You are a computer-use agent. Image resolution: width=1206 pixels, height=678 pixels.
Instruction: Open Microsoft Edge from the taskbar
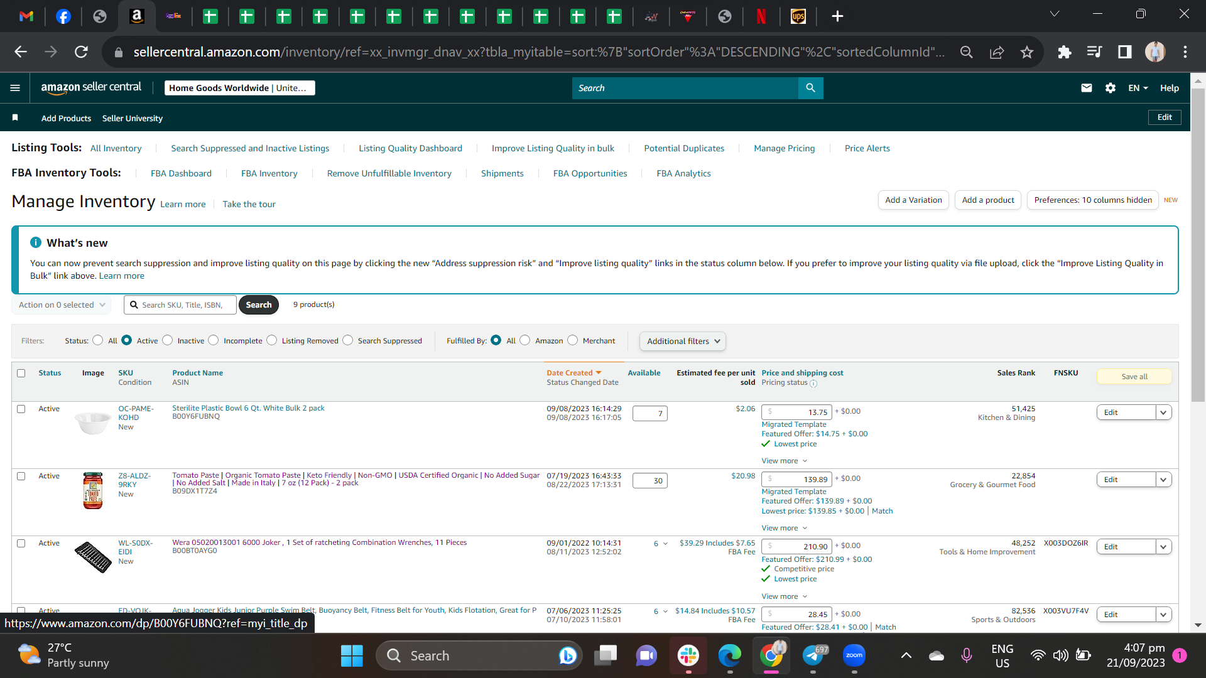(x=730, y=655)
